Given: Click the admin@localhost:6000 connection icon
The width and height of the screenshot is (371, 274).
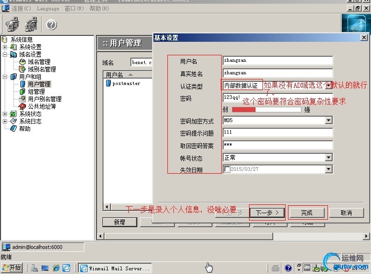Looking at the screenshot, I should 6,247.
